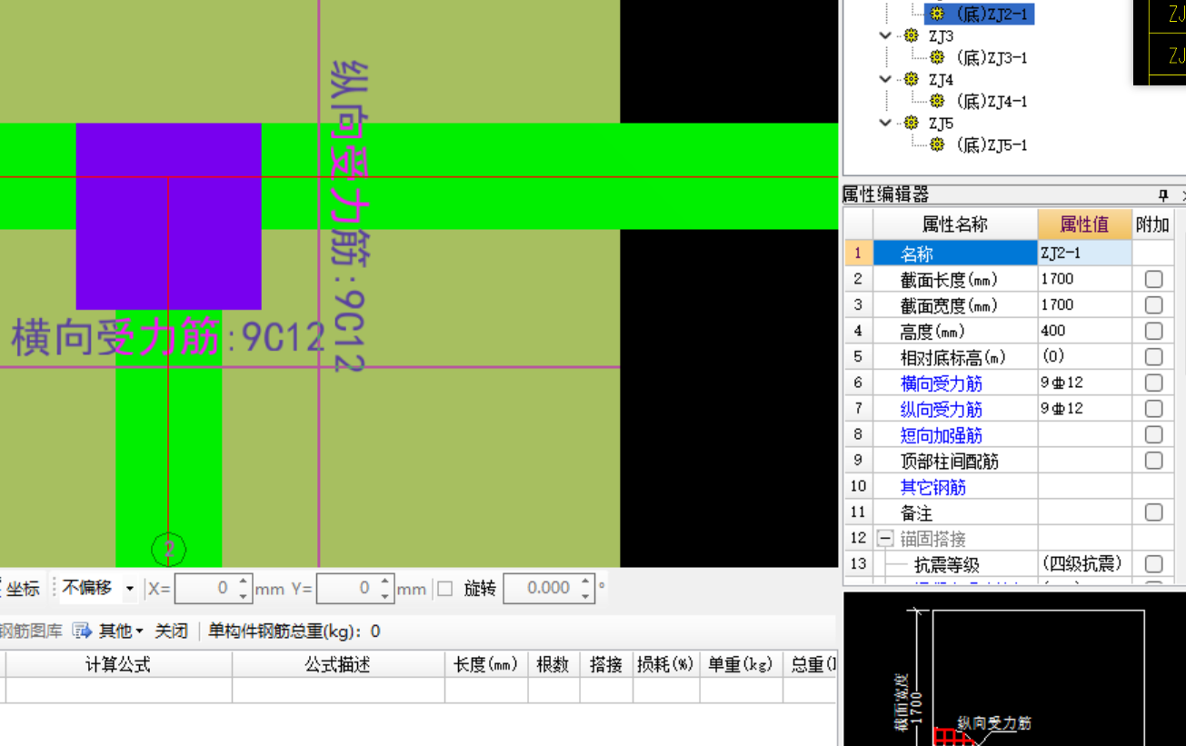1186x746 pixels.
Task: Select the ZJ5 tree node
Action: [x=941, y=124]
